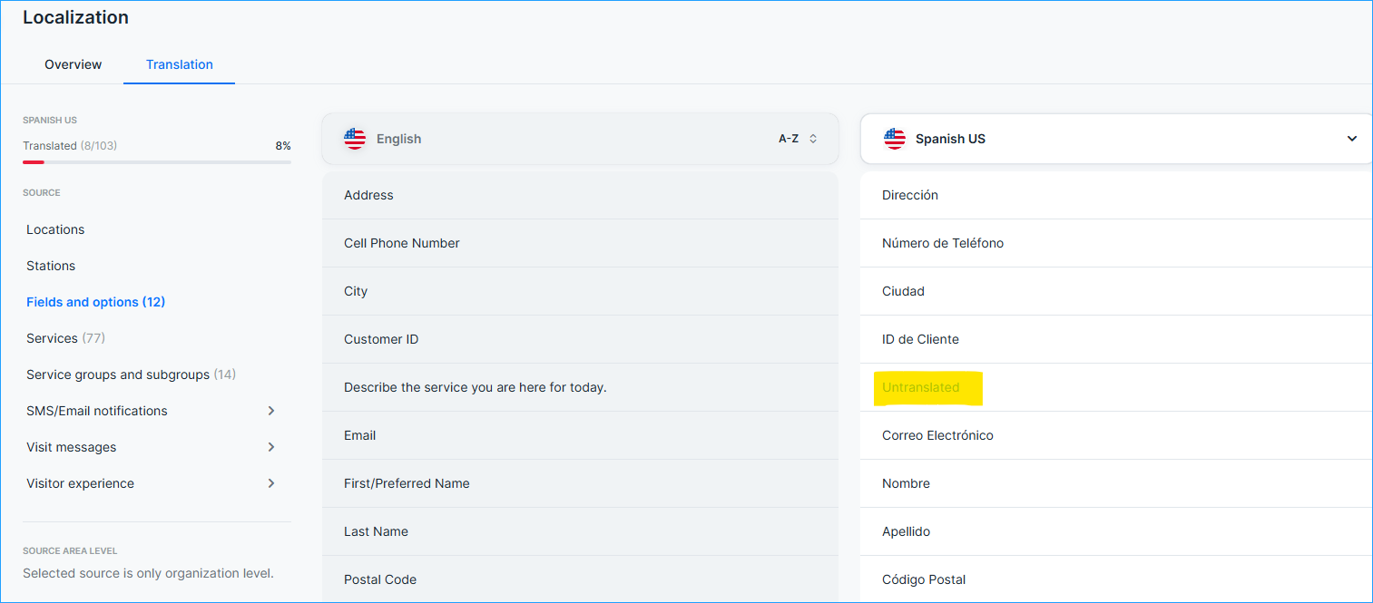
Task: Open the Stations source category
Action: (51, 266)
